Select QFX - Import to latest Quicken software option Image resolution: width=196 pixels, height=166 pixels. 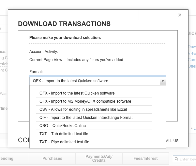(94, 93)
